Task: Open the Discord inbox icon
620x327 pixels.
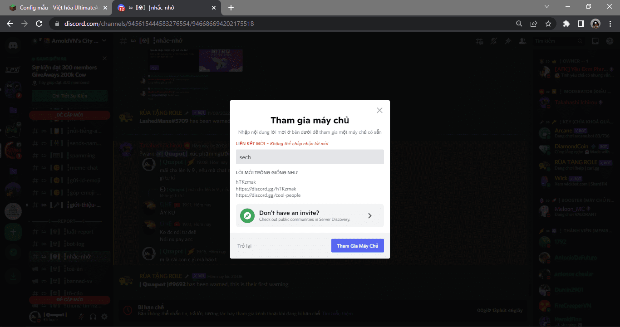Action: click(x=595, y=41)
